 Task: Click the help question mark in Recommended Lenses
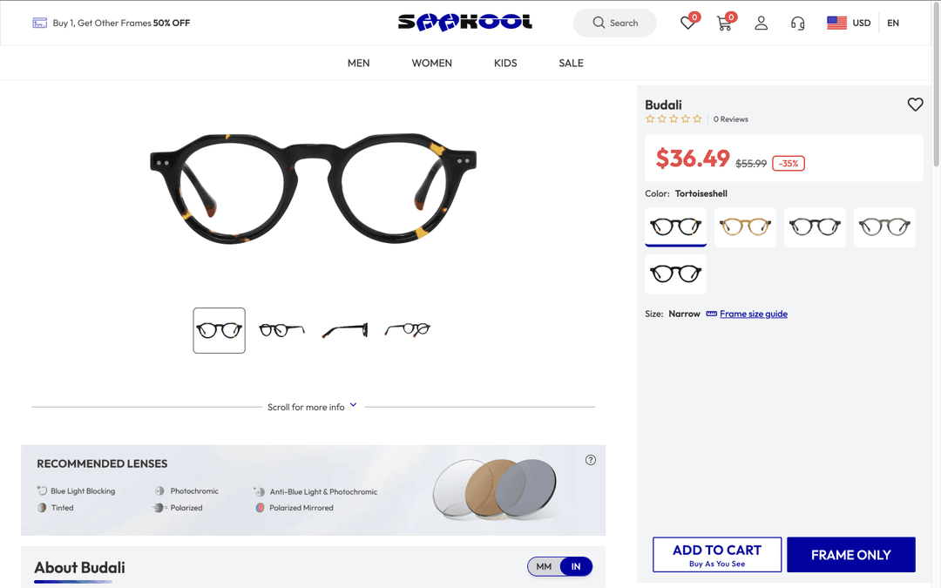[591, 460]
